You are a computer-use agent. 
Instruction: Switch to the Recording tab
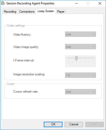point(10,12)
